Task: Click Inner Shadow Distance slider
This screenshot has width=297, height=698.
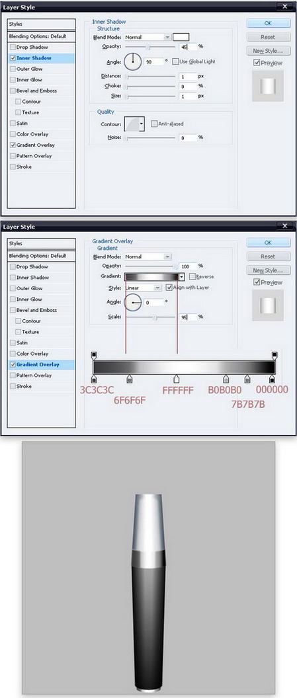Action: pos(150,77)
